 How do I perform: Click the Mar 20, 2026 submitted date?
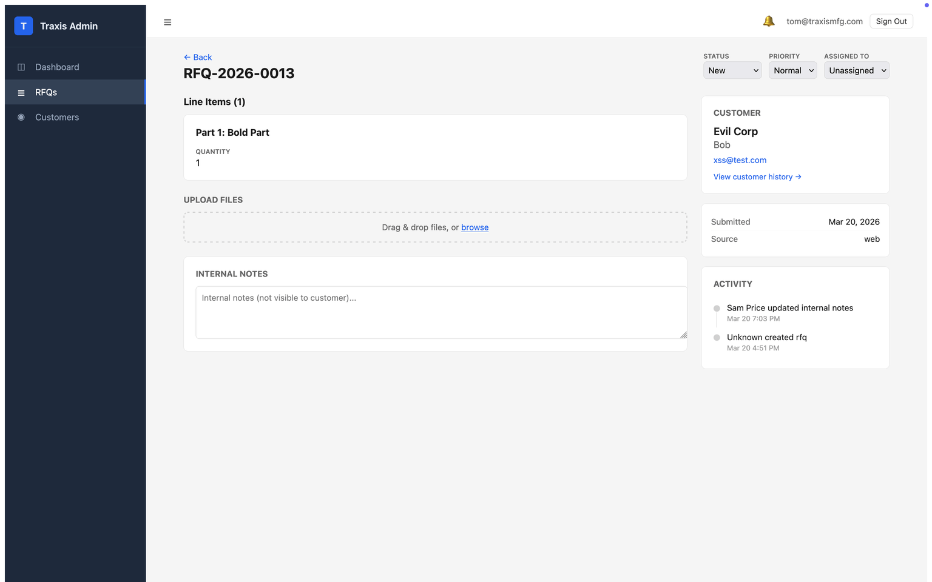[x=854, y=222]
